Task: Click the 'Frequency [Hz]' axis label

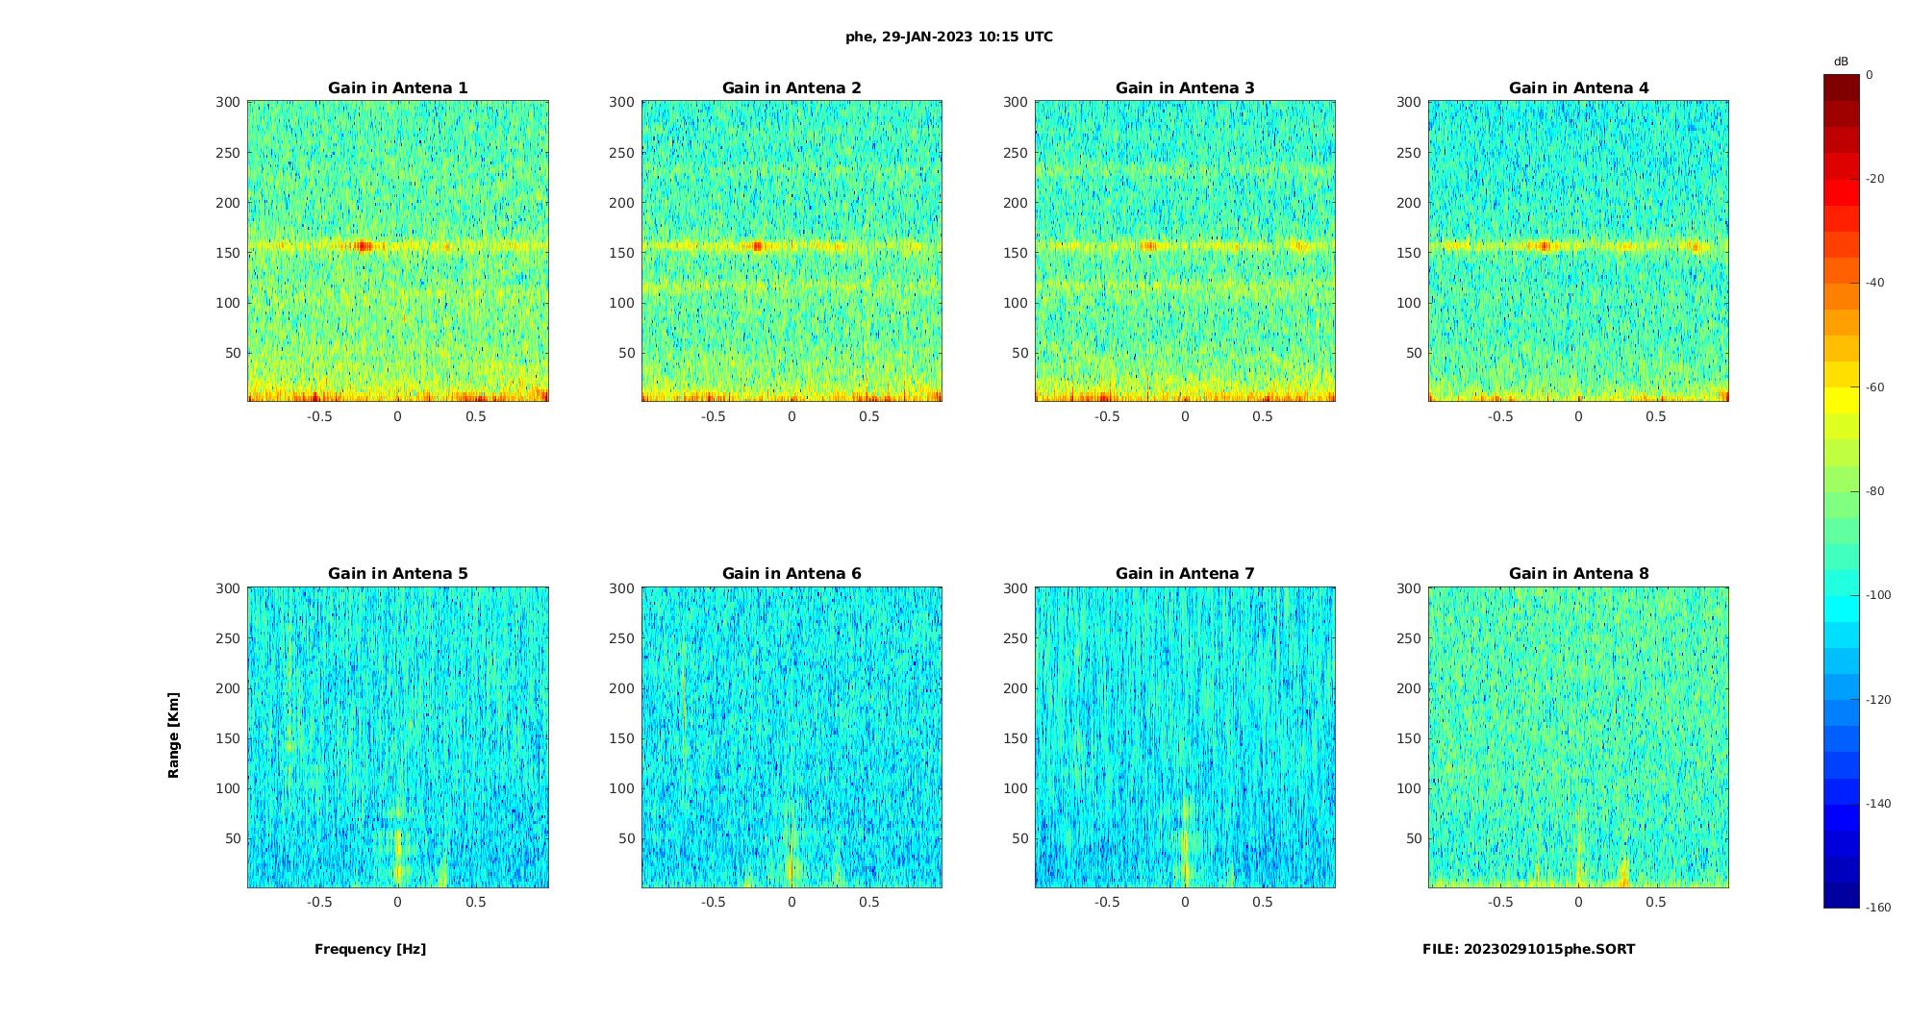Action: point(370,949)
